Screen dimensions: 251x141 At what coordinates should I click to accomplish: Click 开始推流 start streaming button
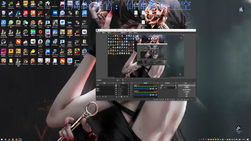click(187, 85)
